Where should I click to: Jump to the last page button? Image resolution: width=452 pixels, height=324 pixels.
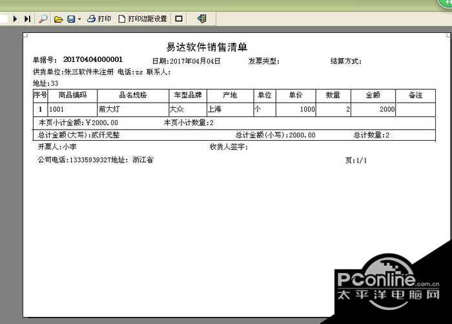[27, 19]
